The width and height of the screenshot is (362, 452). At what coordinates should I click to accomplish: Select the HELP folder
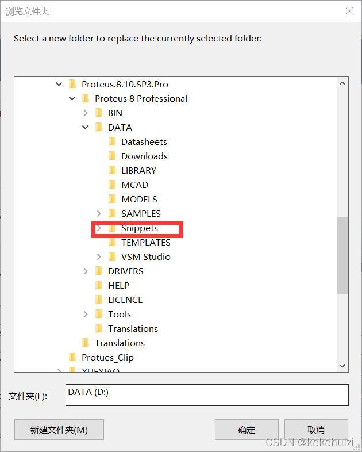(118, 285)
